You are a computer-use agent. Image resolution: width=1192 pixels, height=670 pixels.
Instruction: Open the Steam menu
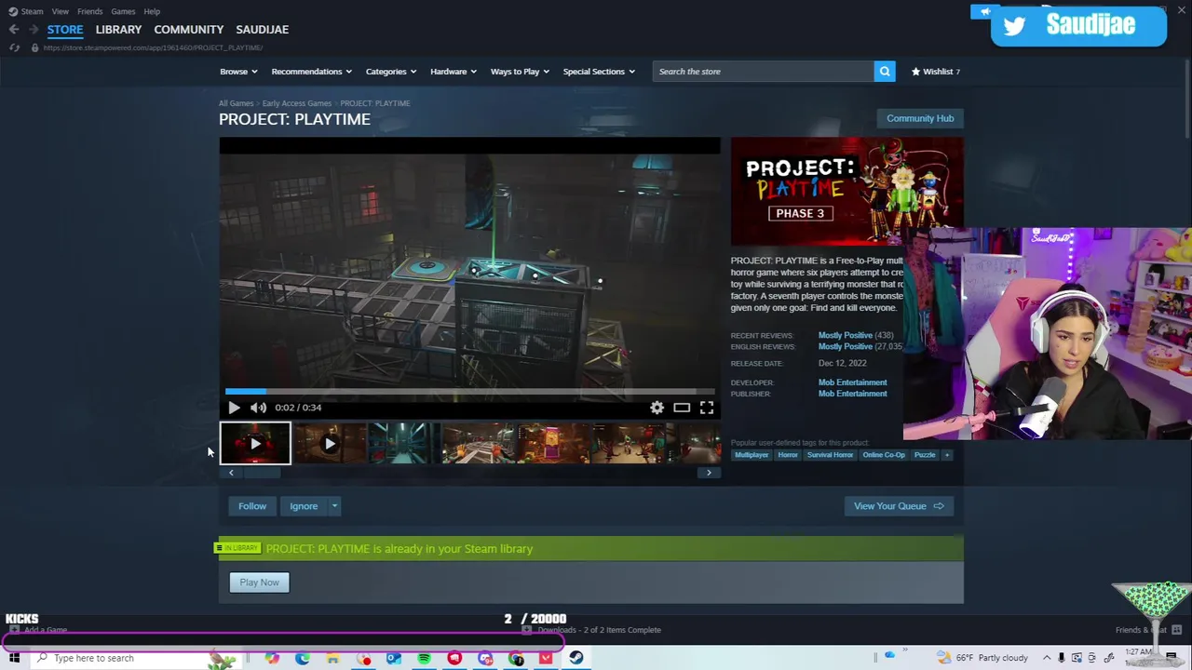point(32,11)
